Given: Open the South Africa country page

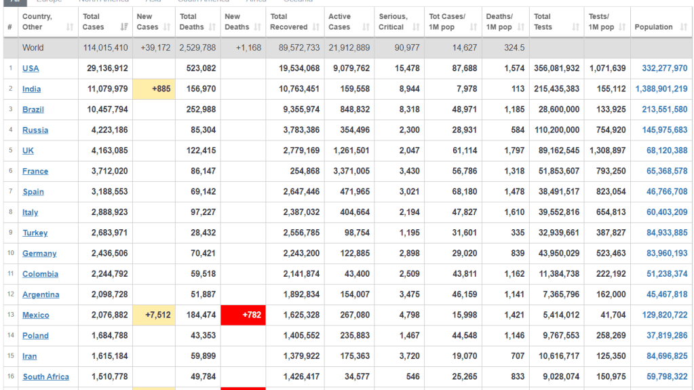Looking at the screenshot, I should pyautogui.click(x=45, y=377).
